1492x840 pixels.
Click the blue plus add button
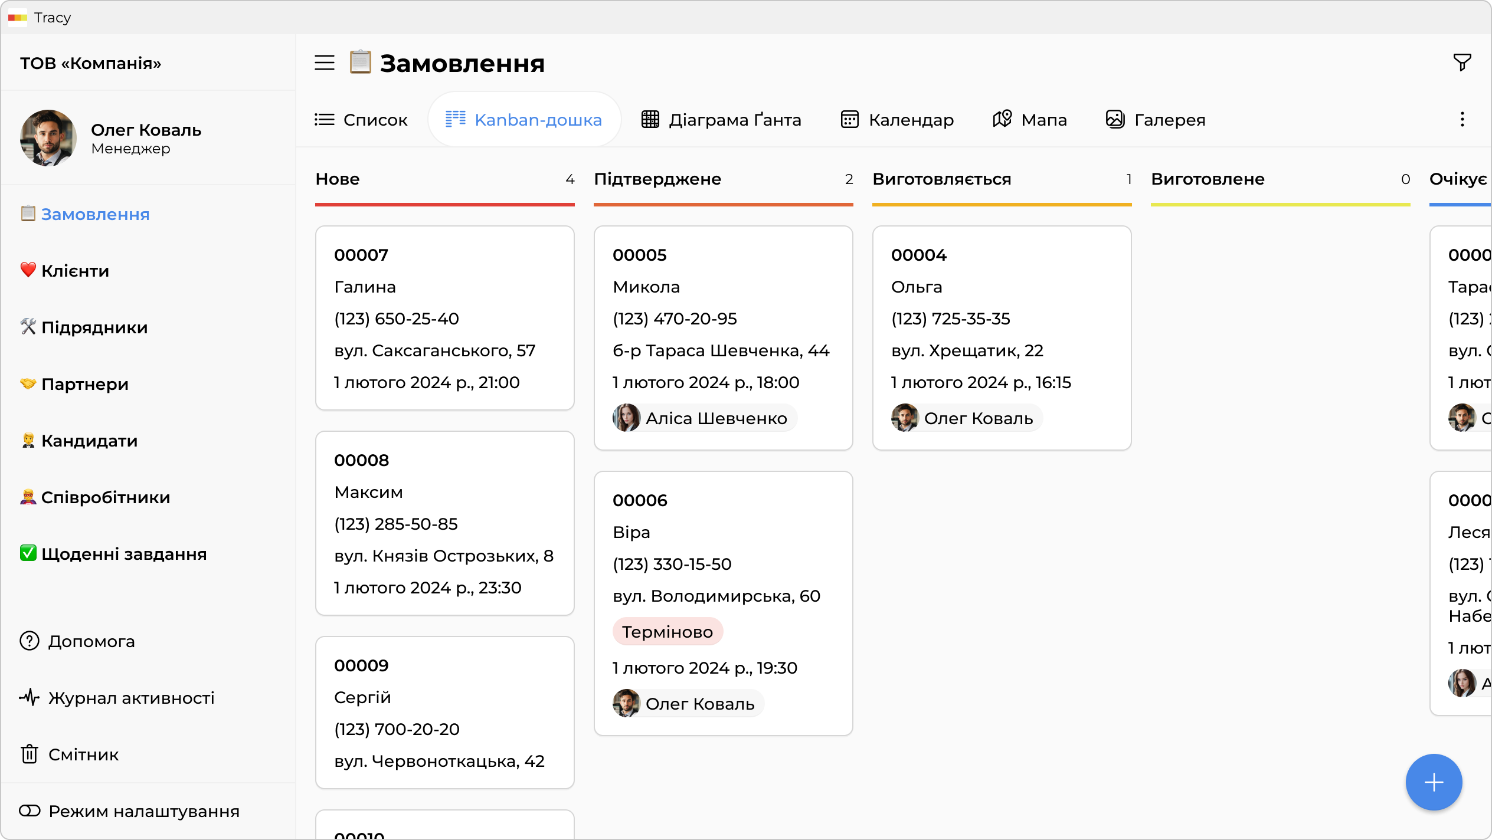coord(1434,782)
